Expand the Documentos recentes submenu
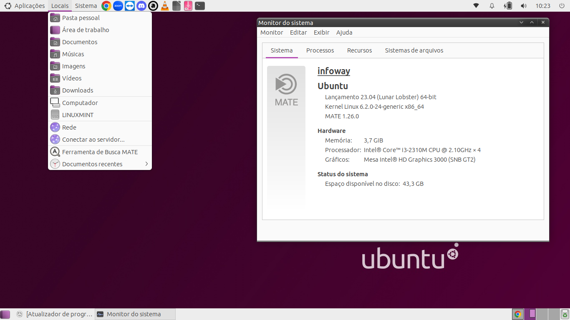Screen dimensions: 570x320 (100, 164)
